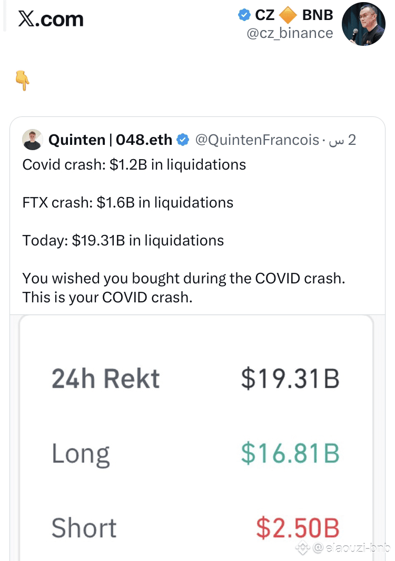Click CZ's blue verified badge
Image resolution: width=395 pixels, height=561 pixels.
(x=244, y=15)
